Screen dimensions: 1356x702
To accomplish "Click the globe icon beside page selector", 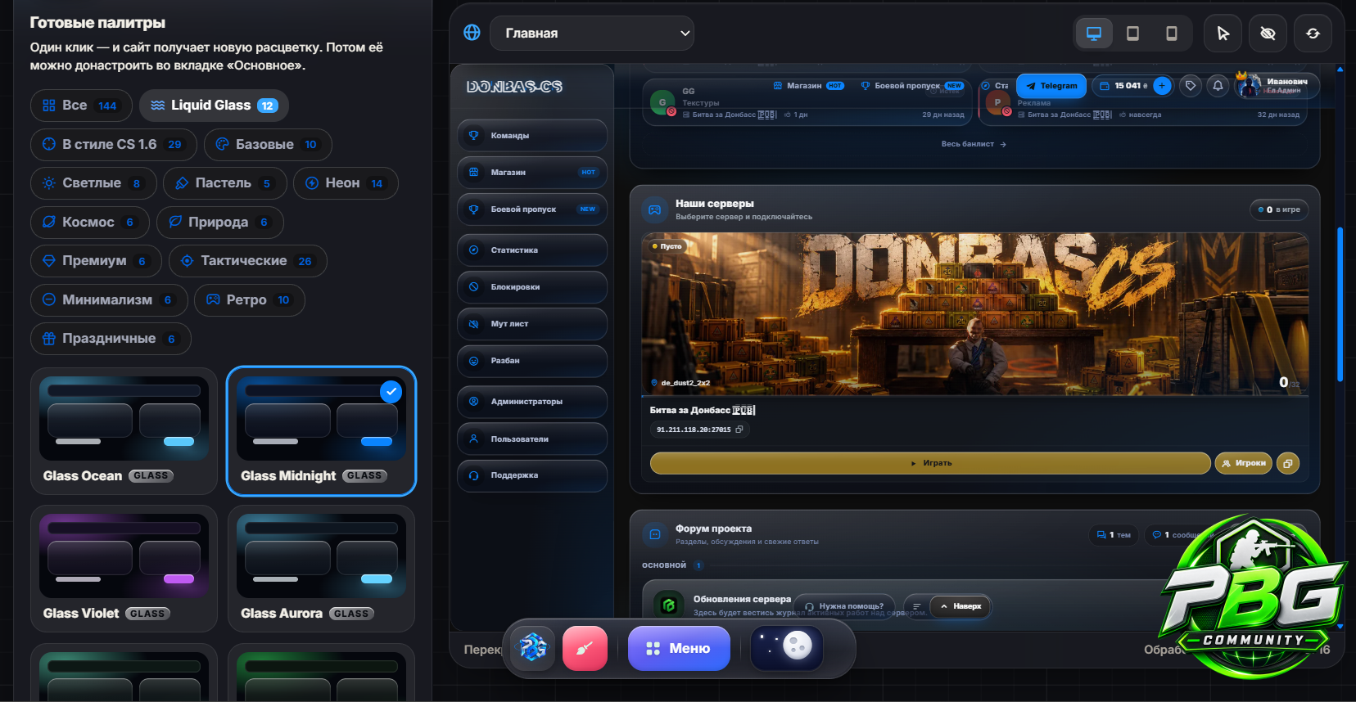I will point(472,33).
